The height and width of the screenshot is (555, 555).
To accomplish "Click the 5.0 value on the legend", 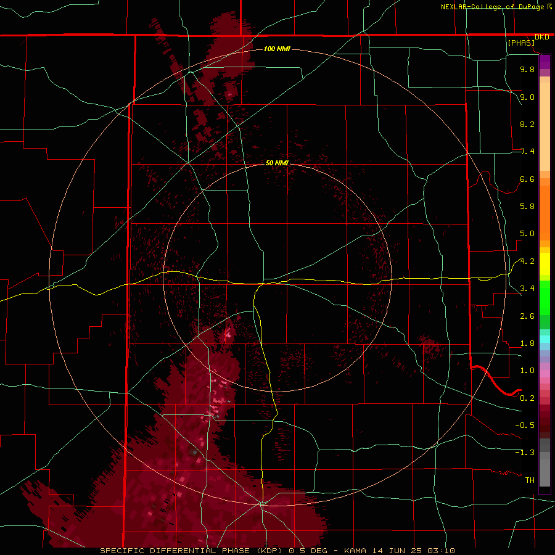I will tap(527, 234).
